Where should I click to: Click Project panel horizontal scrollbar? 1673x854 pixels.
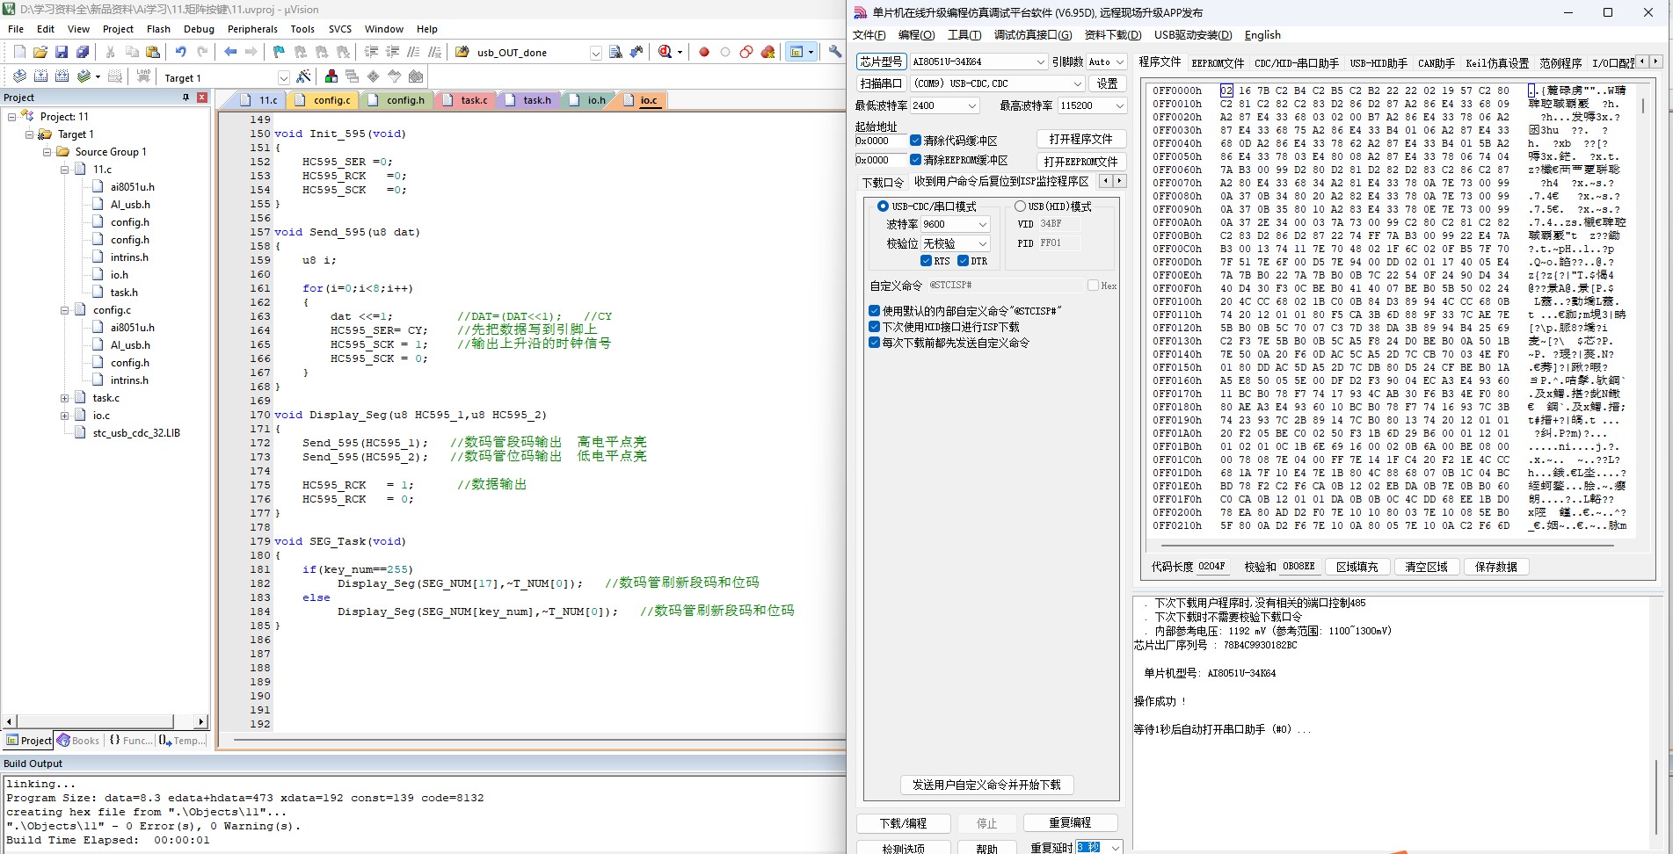coord(104,721)
